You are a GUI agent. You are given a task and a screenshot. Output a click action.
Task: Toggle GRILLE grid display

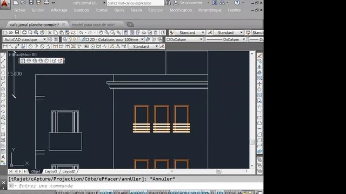click(x=92, y=192)
